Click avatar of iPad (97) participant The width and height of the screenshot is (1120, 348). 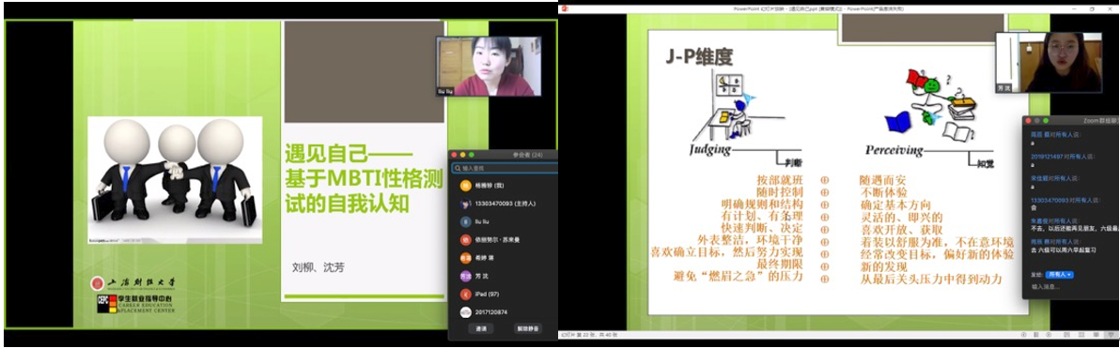click(465, 294)
